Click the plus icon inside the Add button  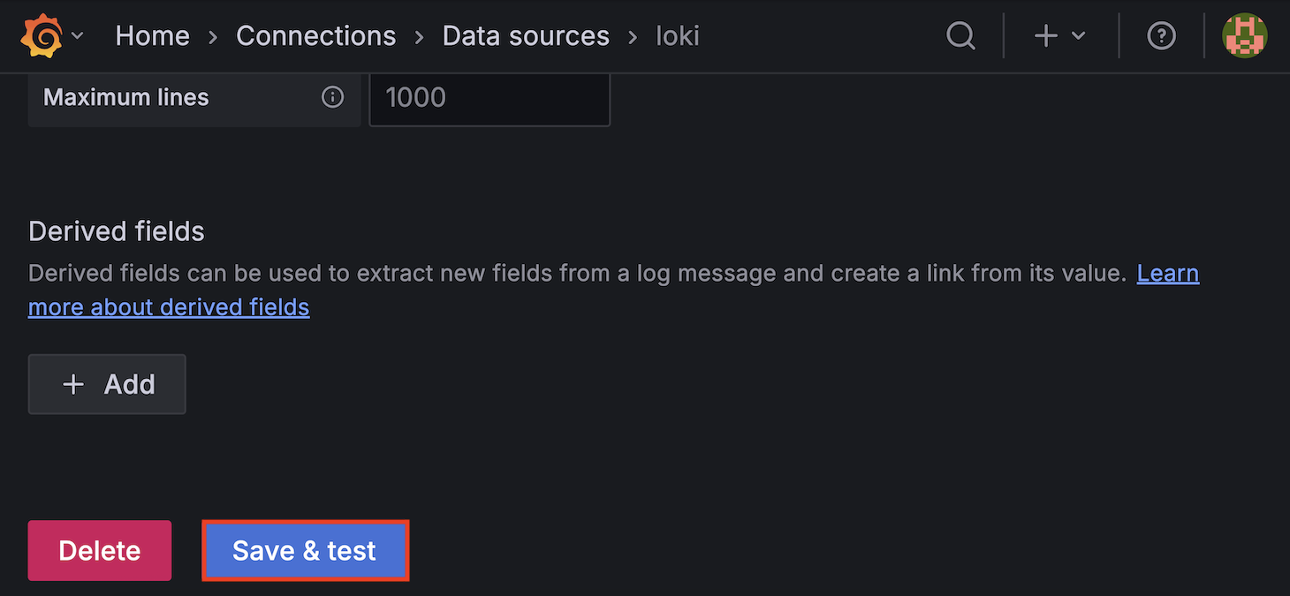pyautogui.click(x=73, y=383)
